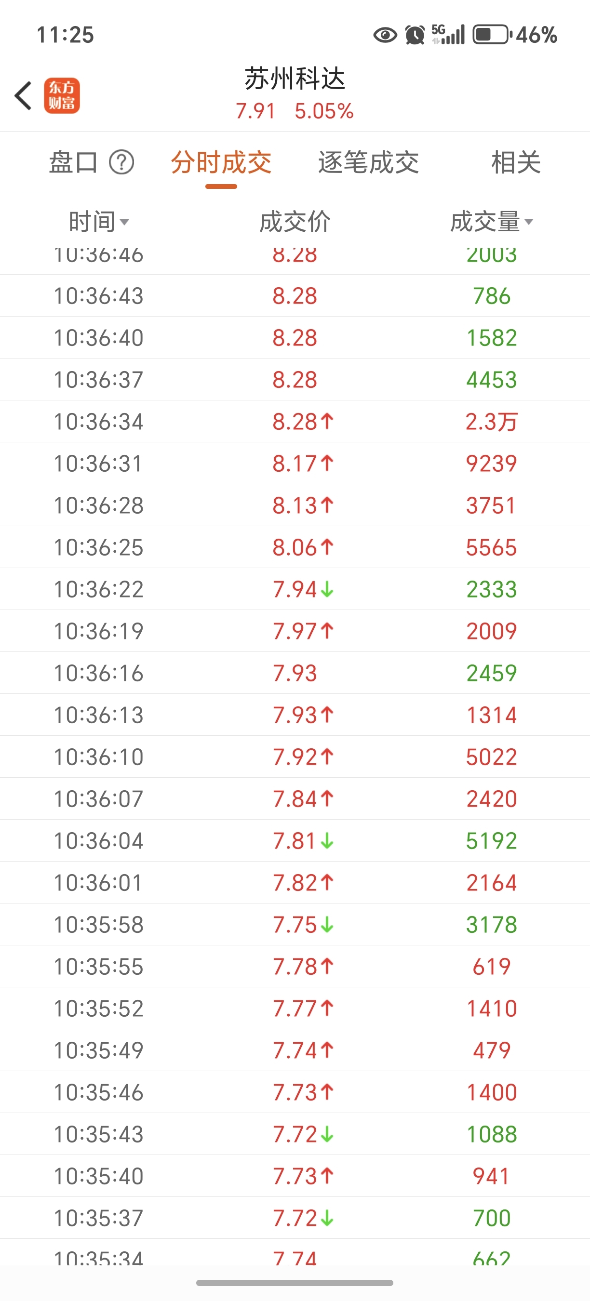Select the 成交价 column header
Viewport: 590px width, 1301px height.
coord(295,222)
